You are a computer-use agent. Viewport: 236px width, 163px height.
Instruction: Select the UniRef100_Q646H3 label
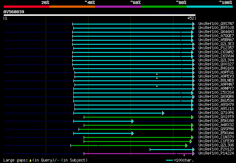coord(216,32)
